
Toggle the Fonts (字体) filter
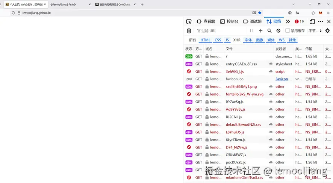(x=248, y=40)
